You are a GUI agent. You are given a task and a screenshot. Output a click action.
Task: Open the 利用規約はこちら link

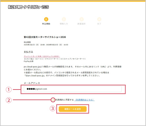point(85,100)
